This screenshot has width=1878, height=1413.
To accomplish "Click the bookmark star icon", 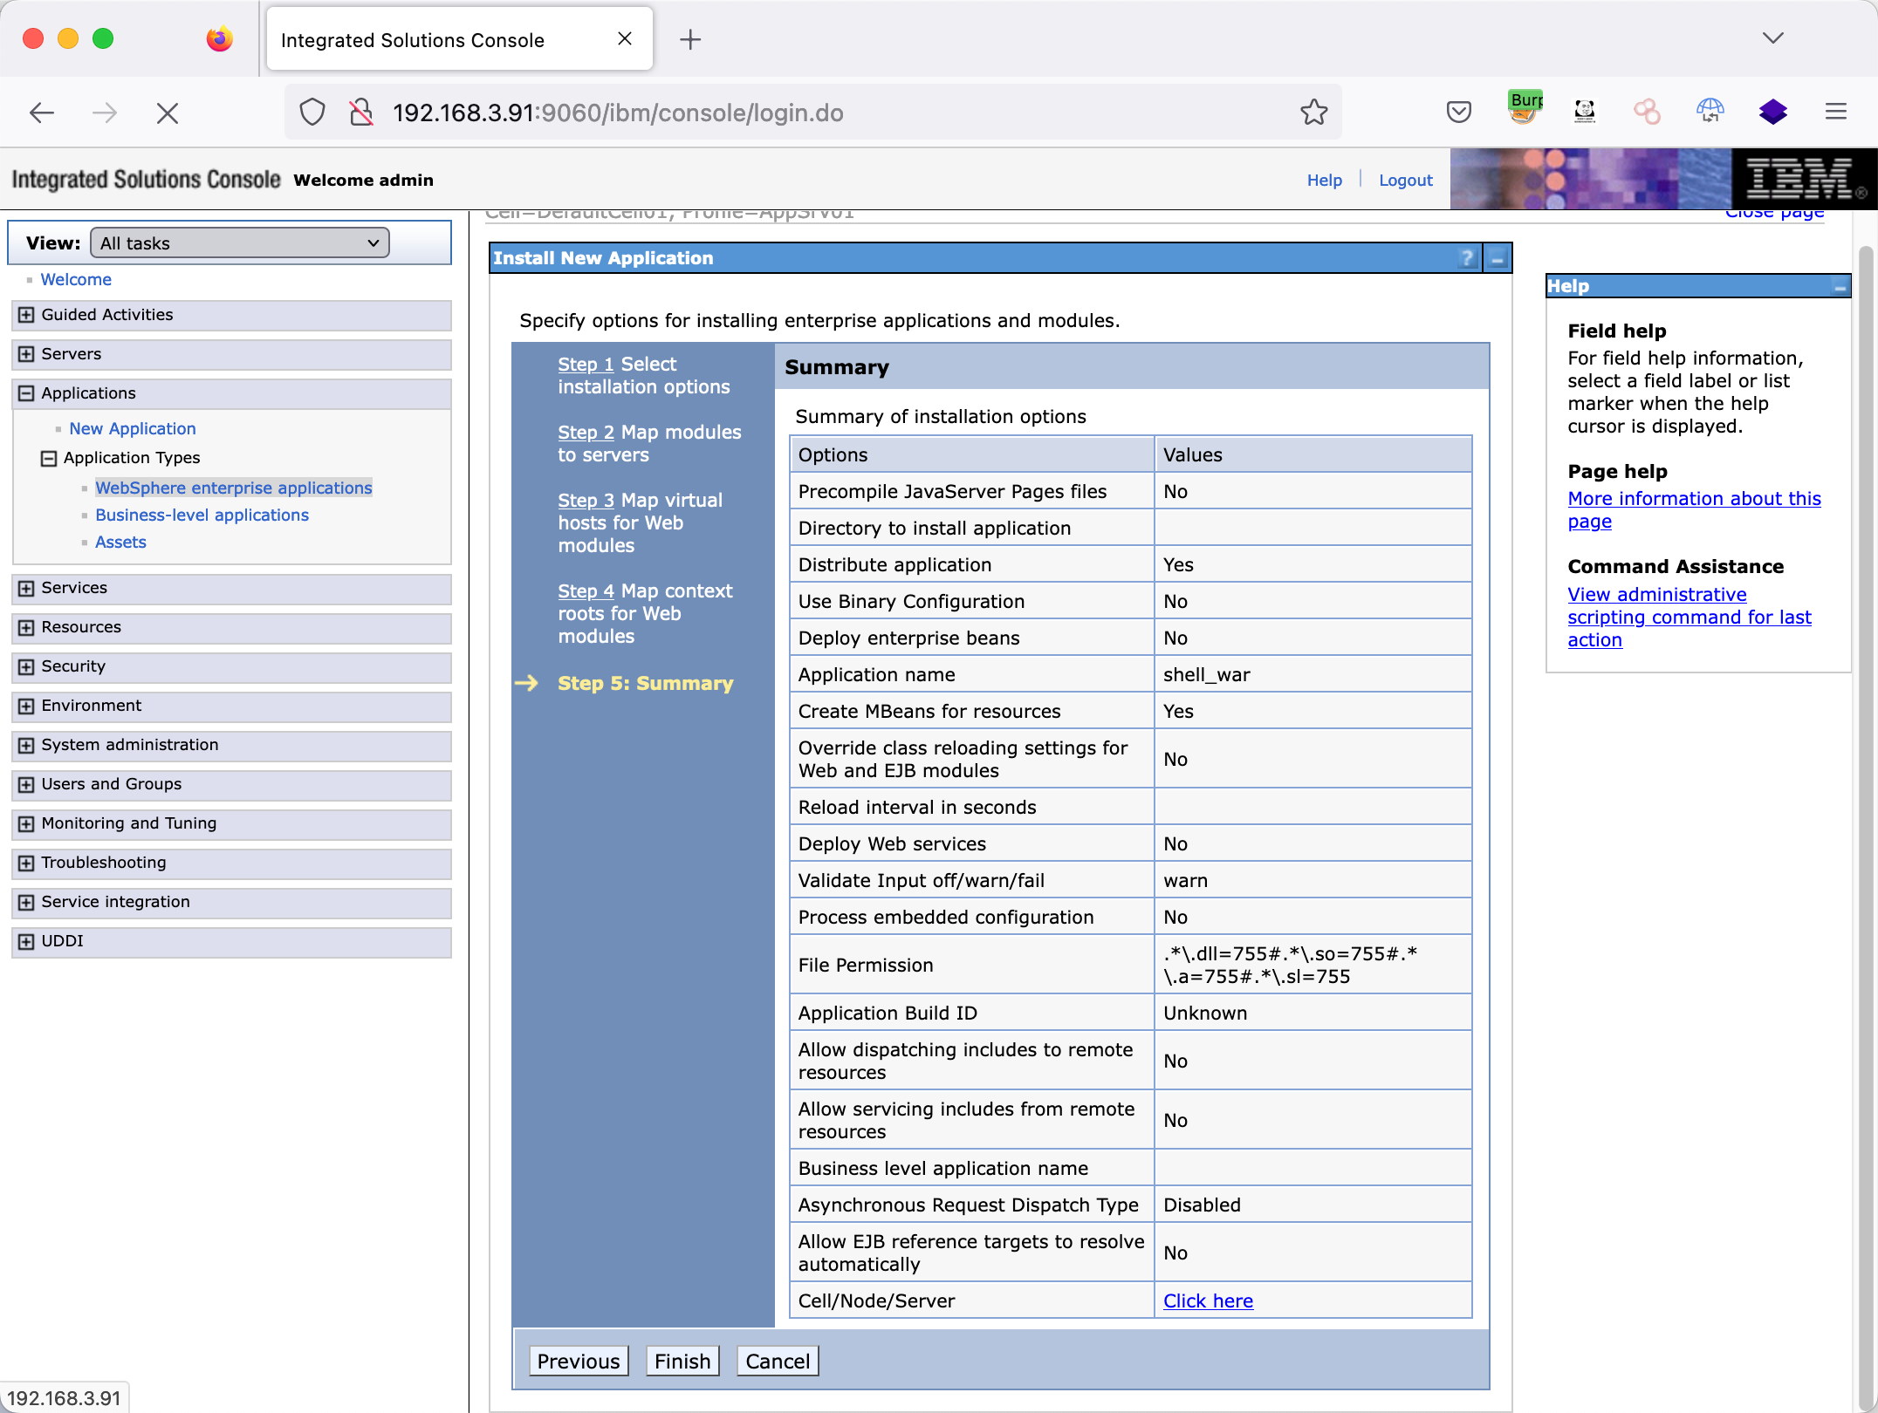I will click(x=1313, y=113).
